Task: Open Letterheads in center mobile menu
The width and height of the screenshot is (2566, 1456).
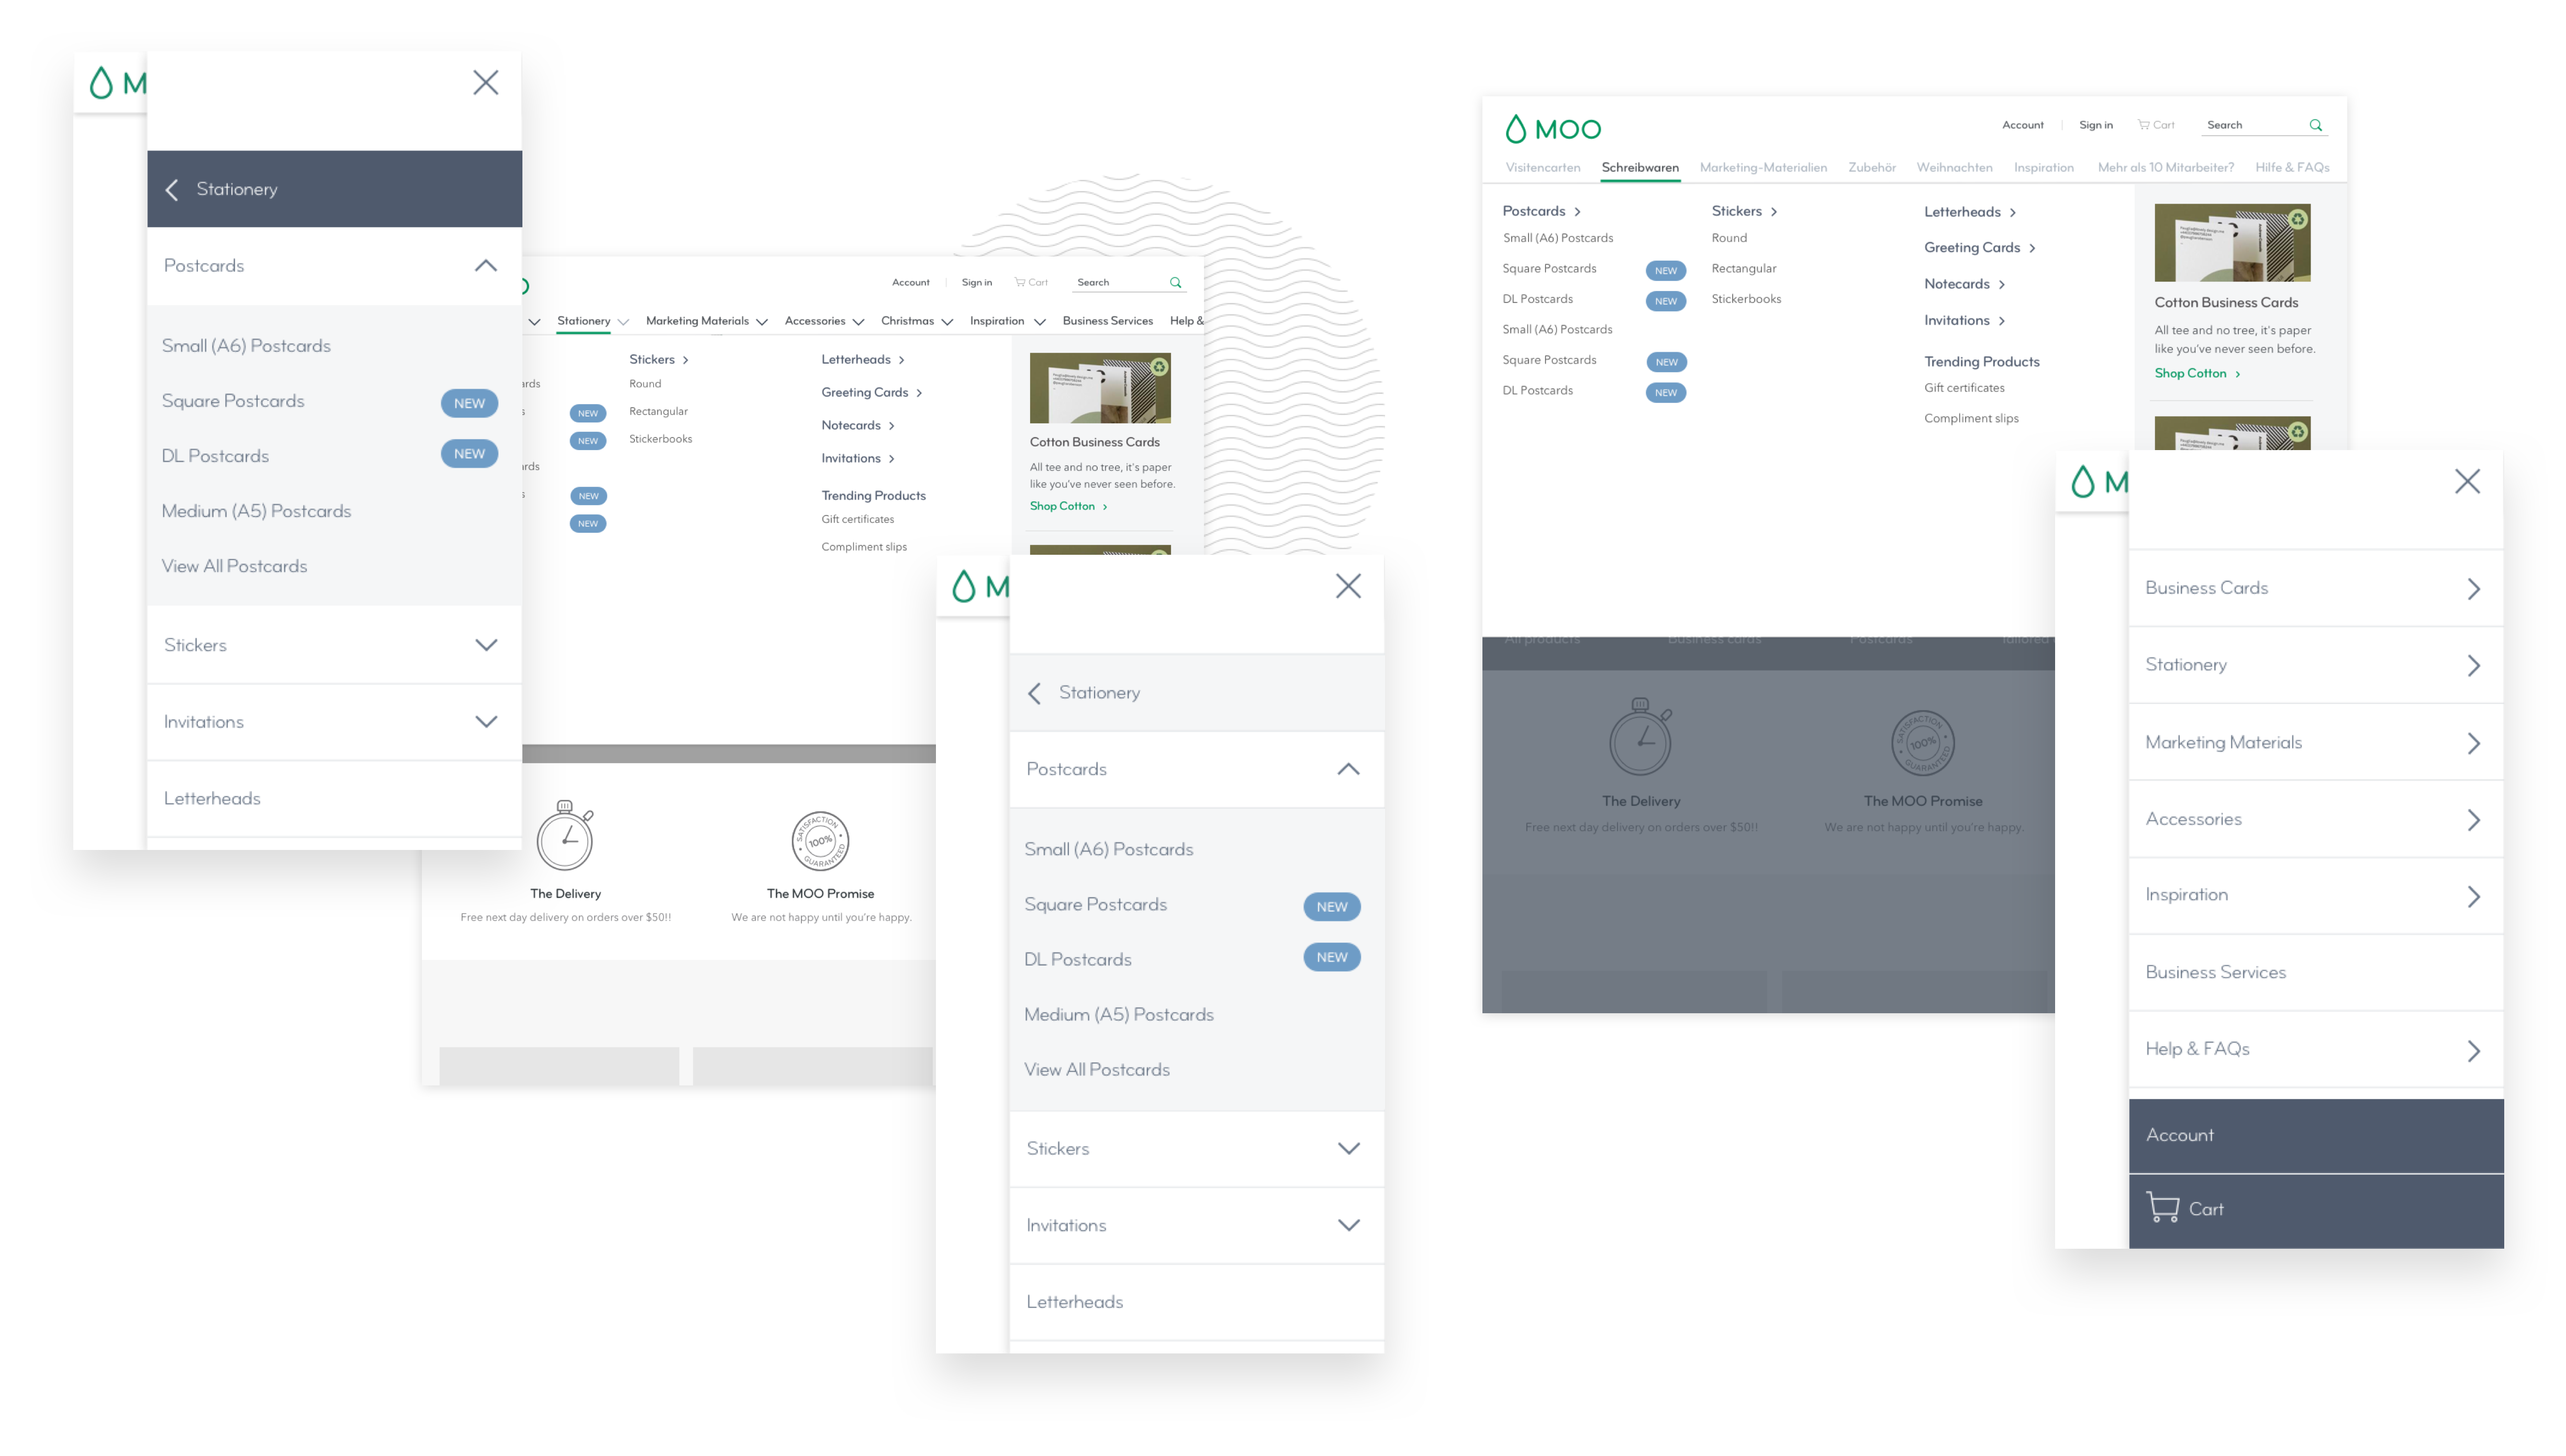Action: click(x=1196, y=1303)
